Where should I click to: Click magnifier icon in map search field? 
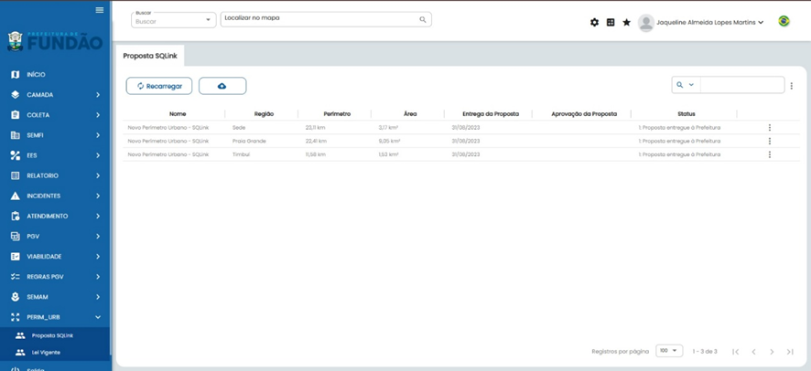point(423,19)
